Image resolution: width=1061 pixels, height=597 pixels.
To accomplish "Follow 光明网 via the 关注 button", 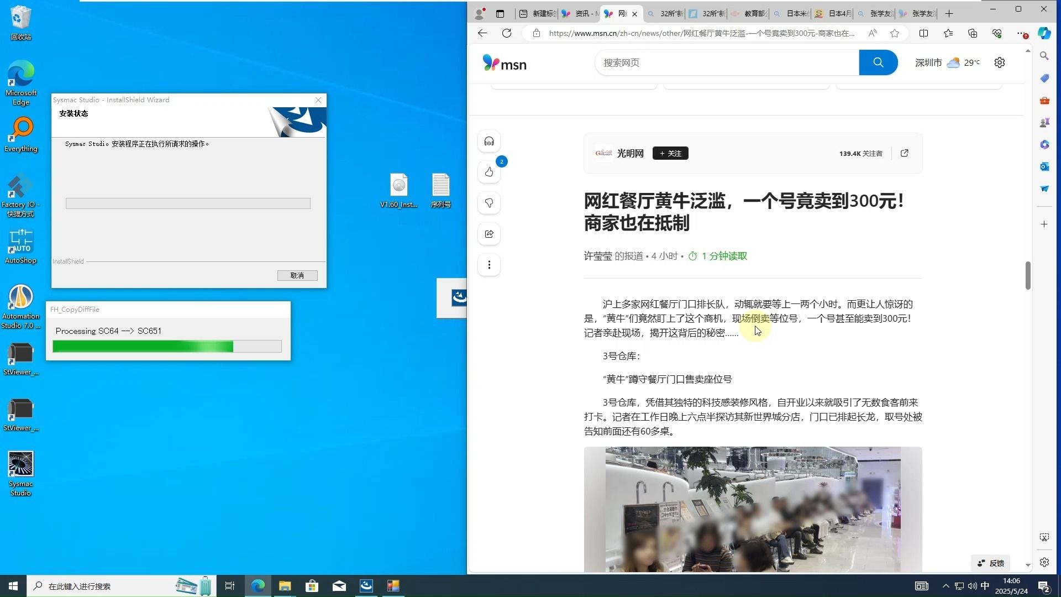I will [670, 153].
